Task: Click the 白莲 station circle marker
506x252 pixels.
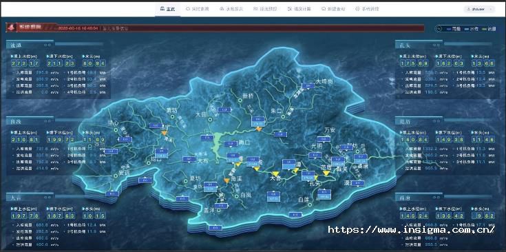Action: [310, 204]
